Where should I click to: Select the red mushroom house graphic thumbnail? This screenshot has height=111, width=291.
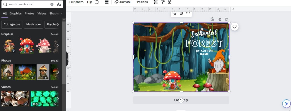pos(27,45)
